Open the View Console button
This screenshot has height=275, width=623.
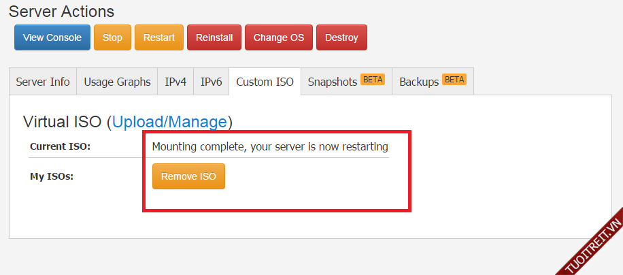(52, 37)
